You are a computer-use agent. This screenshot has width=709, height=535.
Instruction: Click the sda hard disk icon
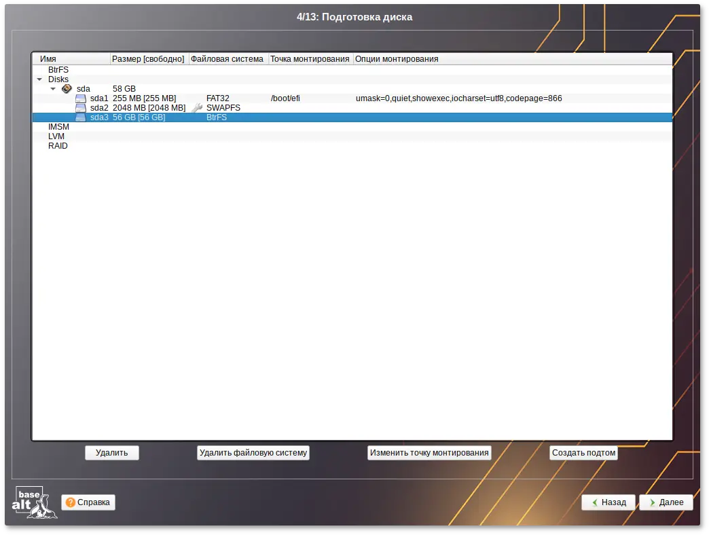[x=67, y=89]
